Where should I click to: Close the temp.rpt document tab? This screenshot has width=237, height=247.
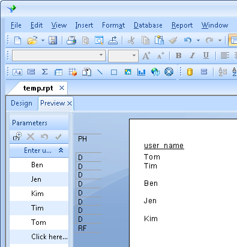pyautogui.click(x=62, y=88)
